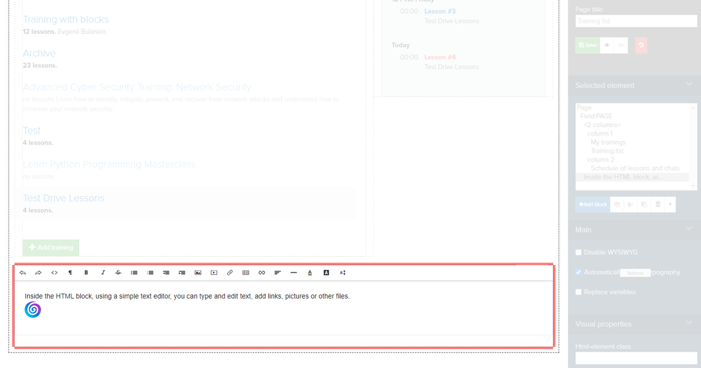The image size is (701, 368).
Task: Click the spiral image inside the HTML block
Action: (33, 310)
